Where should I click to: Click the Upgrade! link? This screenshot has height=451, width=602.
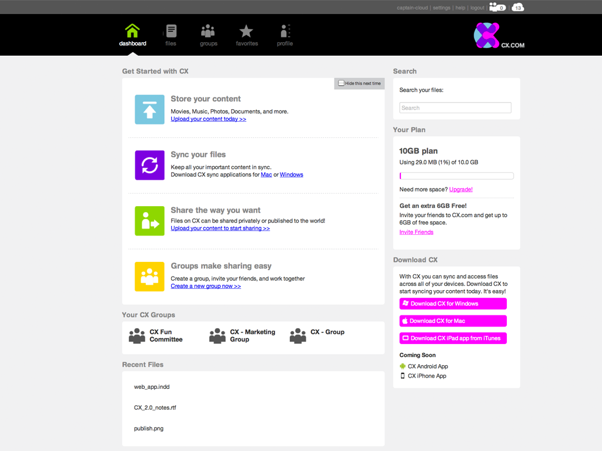tap(461, 190)
